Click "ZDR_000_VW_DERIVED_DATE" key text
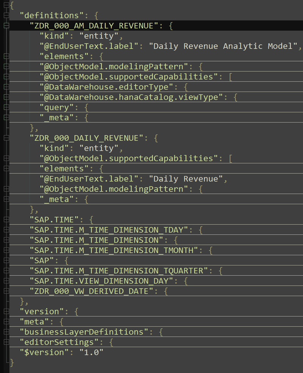Image resolution: width=303 pixels, height=373 pixels. [x=92, y=291]
